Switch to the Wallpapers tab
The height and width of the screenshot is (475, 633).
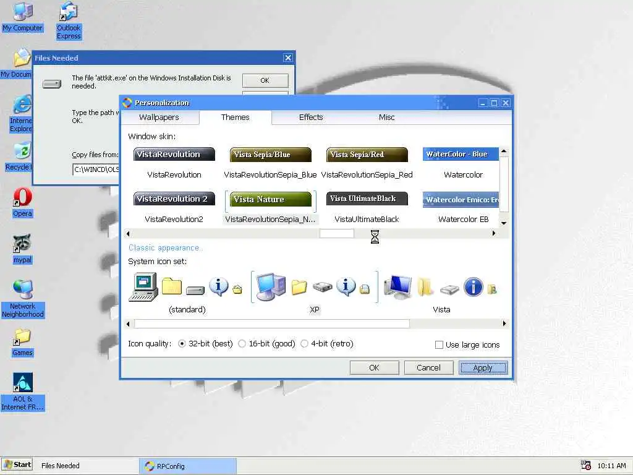[x=159, y=118]
